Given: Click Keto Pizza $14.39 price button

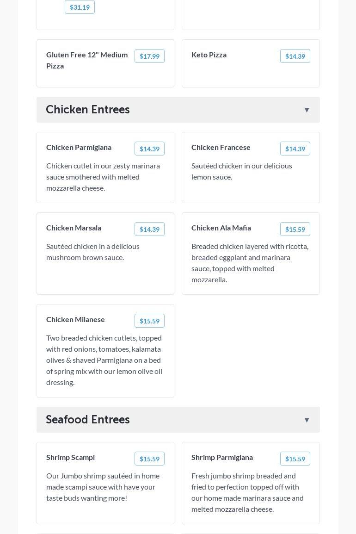Looking at the screenshot, I should (295, 56).
